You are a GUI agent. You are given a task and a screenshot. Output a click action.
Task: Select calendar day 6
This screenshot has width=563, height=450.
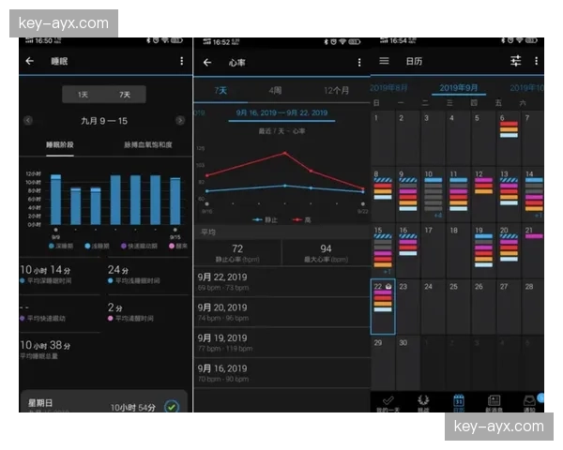[x=509, y=139]
